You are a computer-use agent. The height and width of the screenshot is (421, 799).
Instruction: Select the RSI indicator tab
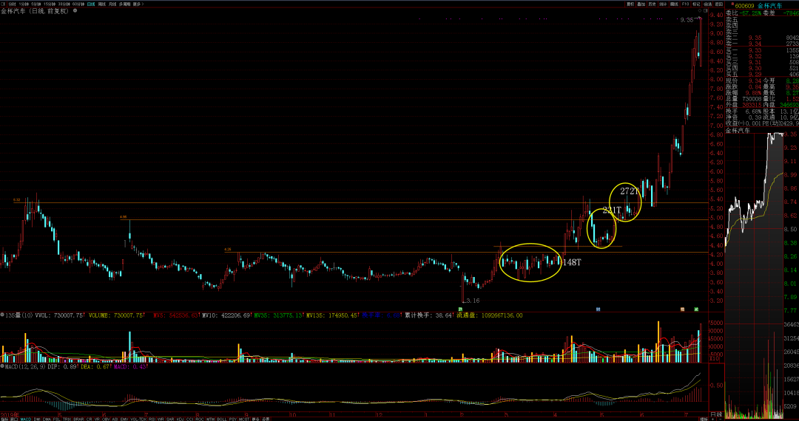pyautogui.click(x=152, y=419)
